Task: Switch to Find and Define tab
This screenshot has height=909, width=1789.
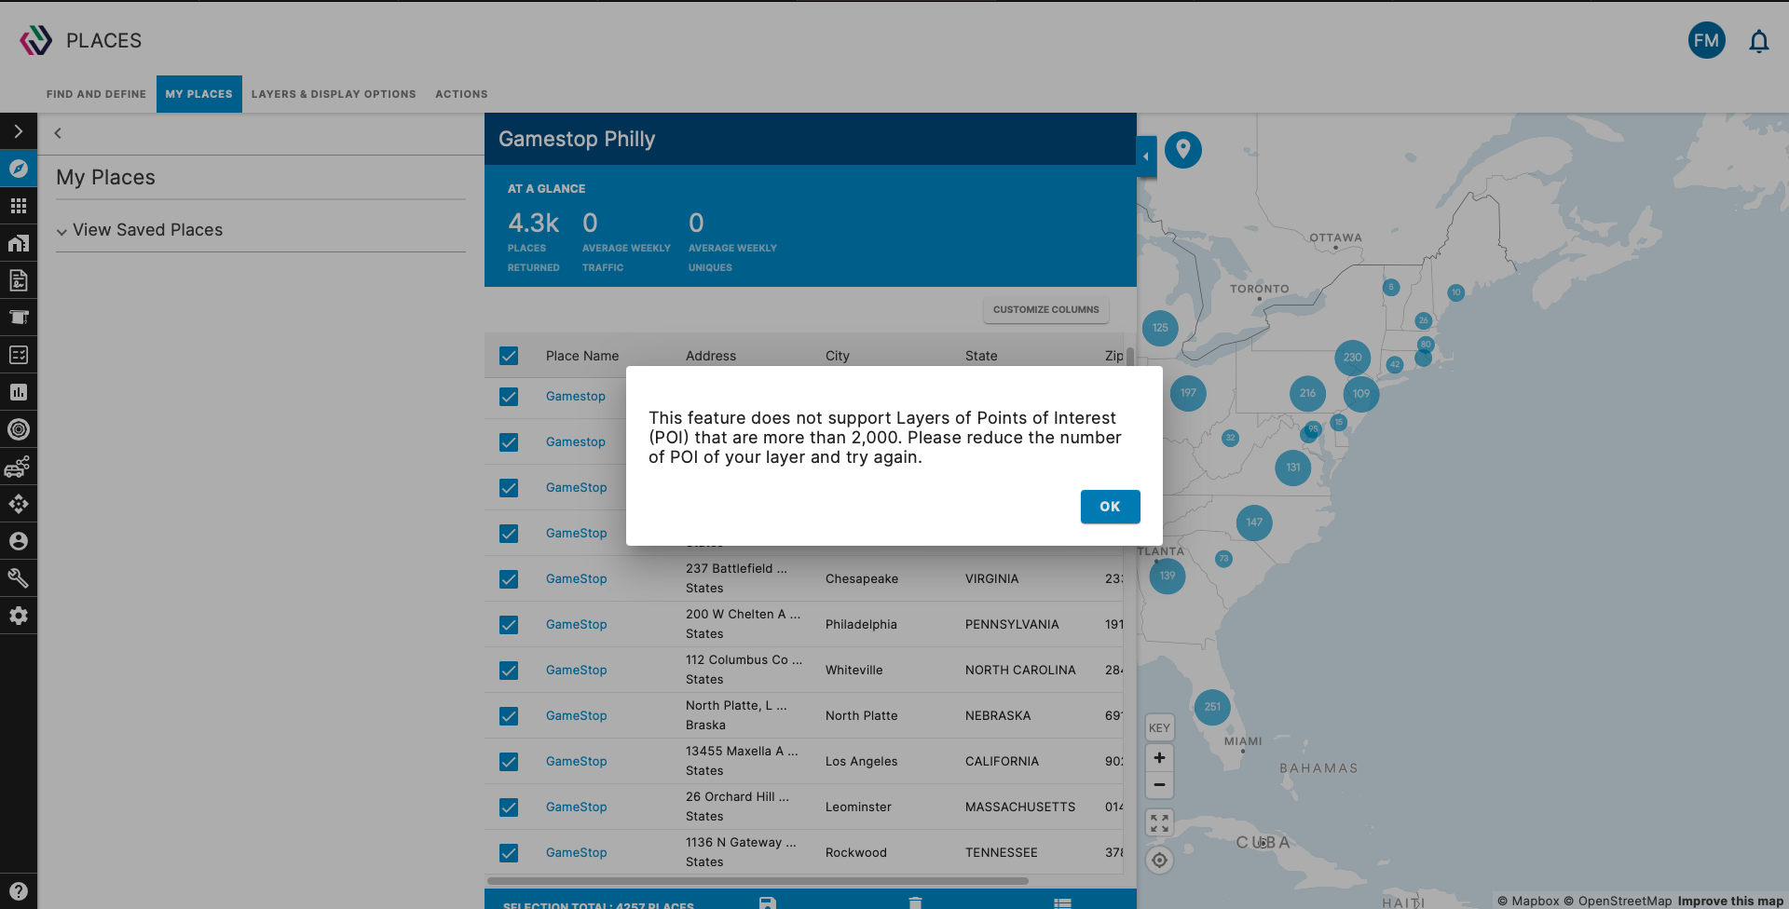Action: (x=96, y=94)
